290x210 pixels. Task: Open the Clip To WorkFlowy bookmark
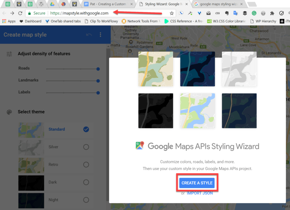click(x=101, y=21)
